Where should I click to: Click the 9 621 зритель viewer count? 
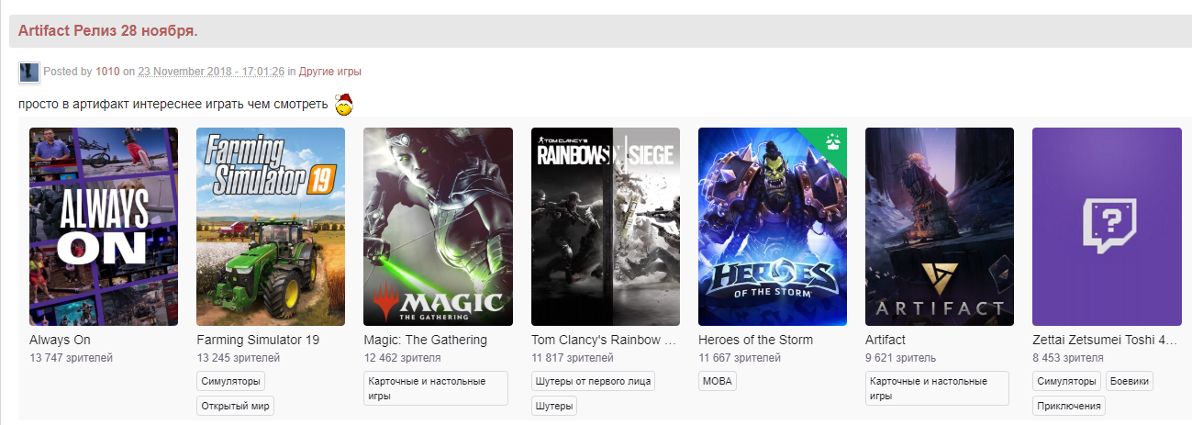901,358
